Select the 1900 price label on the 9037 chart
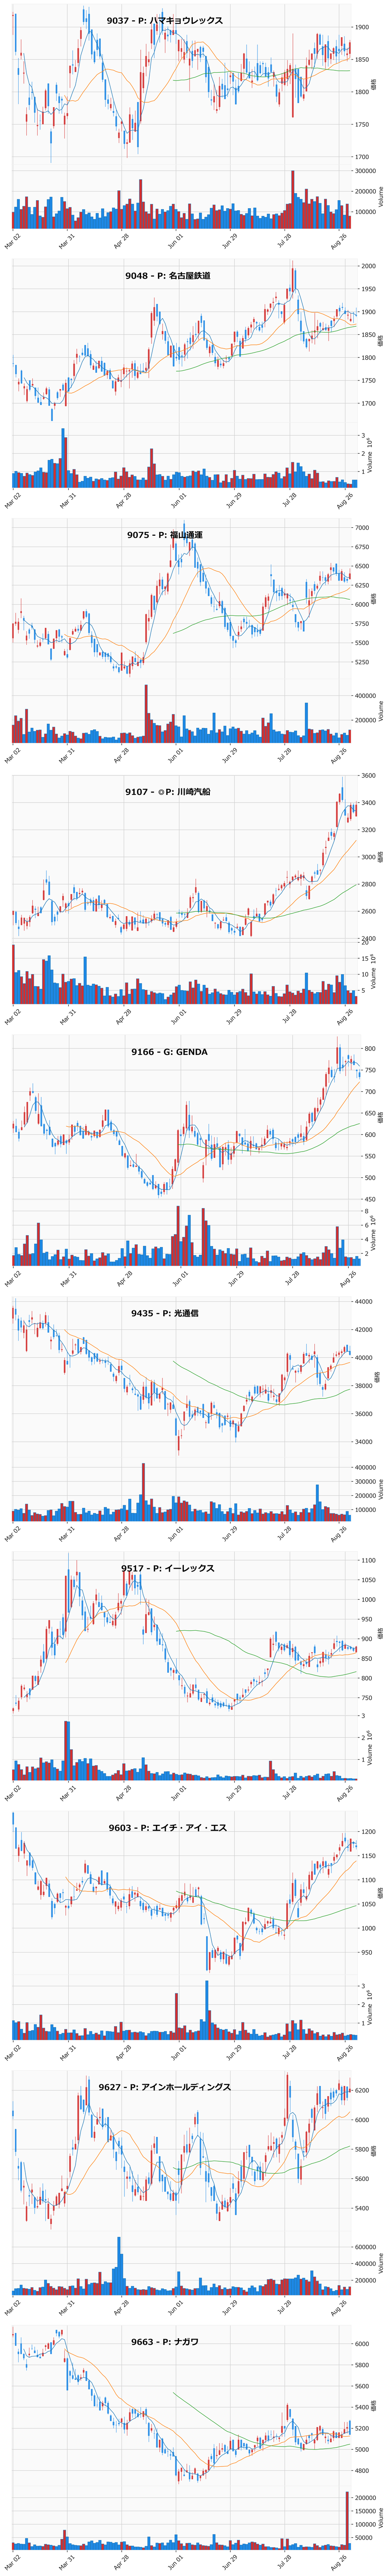This screenshot has height=2576, width=388. coord(363,27)
